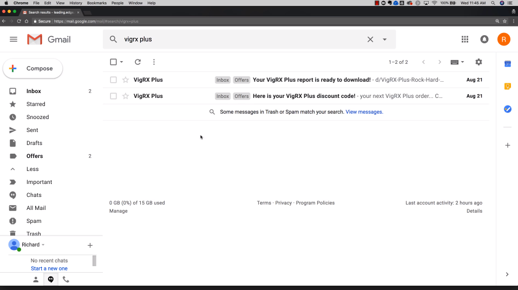Star the 'report is ready to download' email
This screenshot has width=518, height=290.
coord(126,80)
